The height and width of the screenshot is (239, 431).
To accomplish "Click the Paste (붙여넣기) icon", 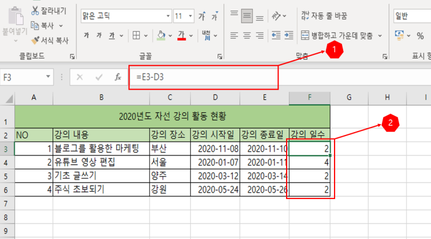I will point(15,17).
